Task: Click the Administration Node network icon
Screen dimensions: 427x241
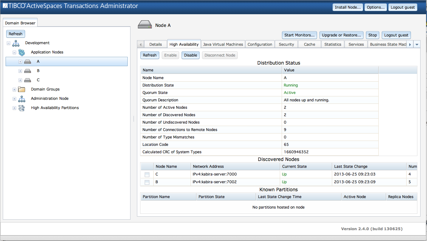Action: [x=22, y=99]
